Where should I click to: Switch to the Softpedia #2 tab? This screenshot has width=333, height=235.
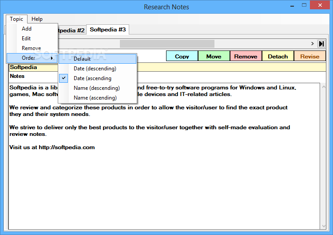coord(72,30)
